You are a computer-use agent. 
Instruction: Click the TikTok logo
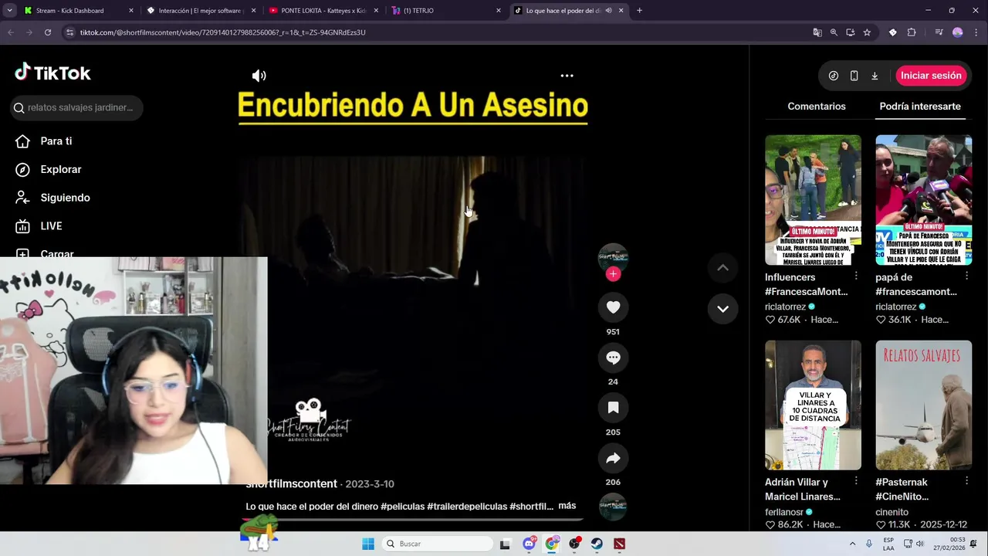[x=52, y=73]
